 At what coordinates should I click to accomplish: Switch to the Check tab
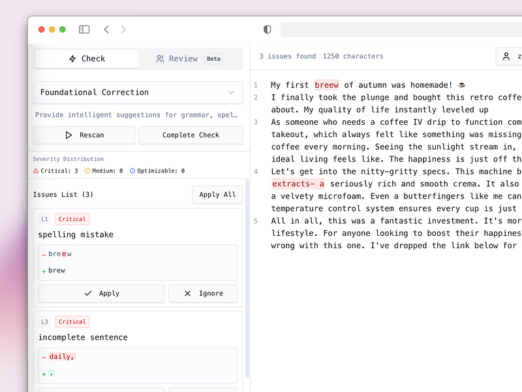pos(87,59)
